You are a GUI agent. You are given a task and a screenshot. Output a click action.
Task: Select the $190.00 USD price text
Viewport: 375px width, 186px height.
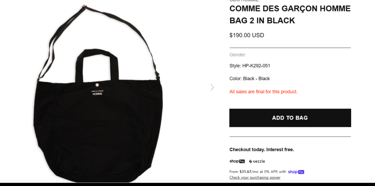[x=246, y=35]
